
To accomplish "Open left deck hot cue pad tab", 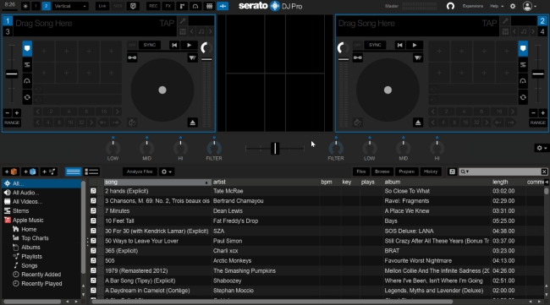I will point(27,48).
